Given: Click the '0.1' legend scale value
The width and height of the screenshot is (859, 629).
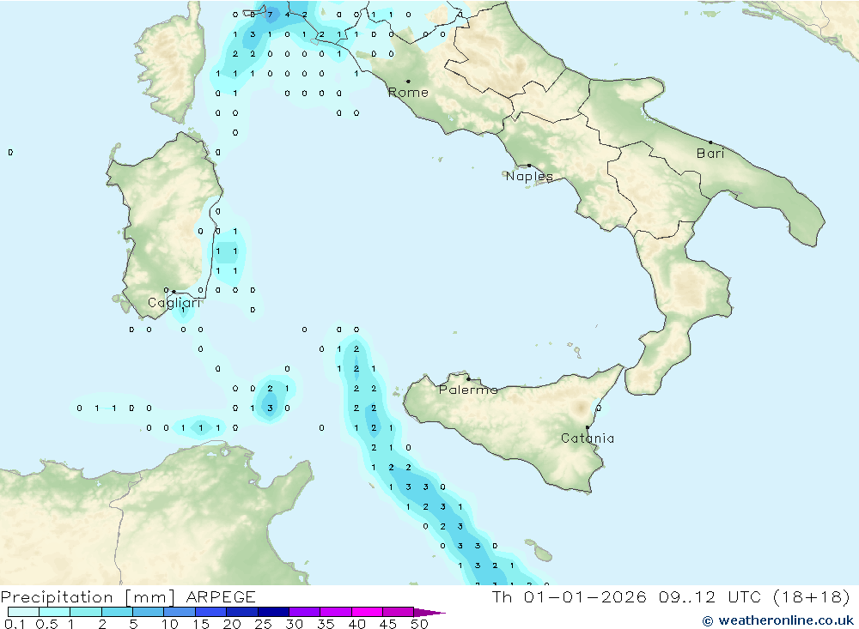Looking at the screenshot, I should pos(15,624).
